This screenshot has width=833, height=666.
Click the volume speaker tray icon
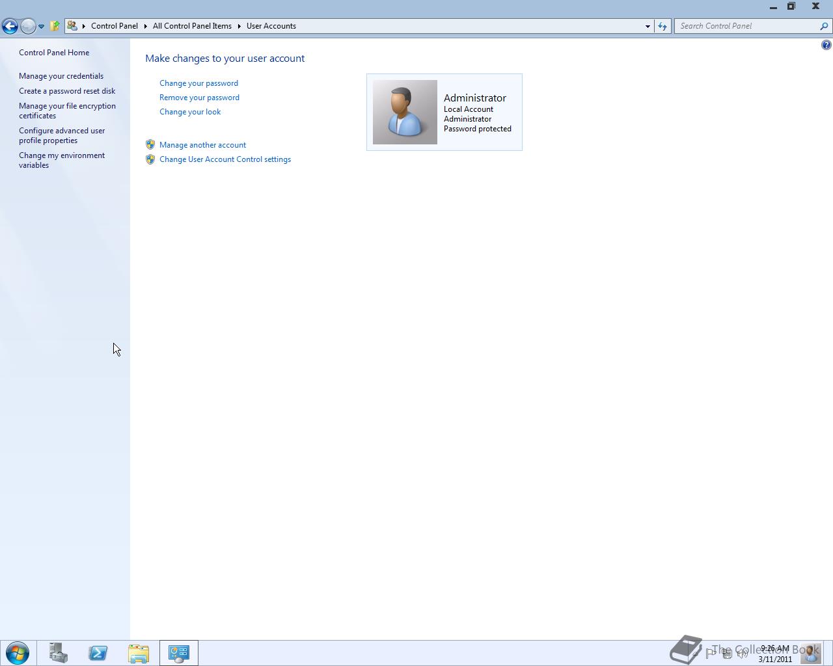click(x=742, y=653)
